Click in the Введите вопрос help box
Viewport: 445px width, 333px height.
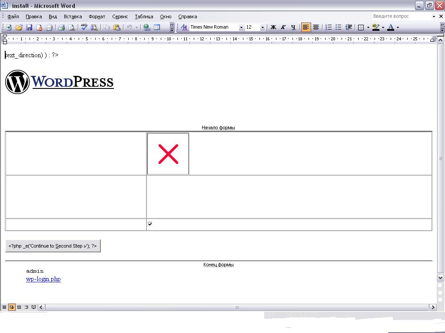(x=401, y=16)
